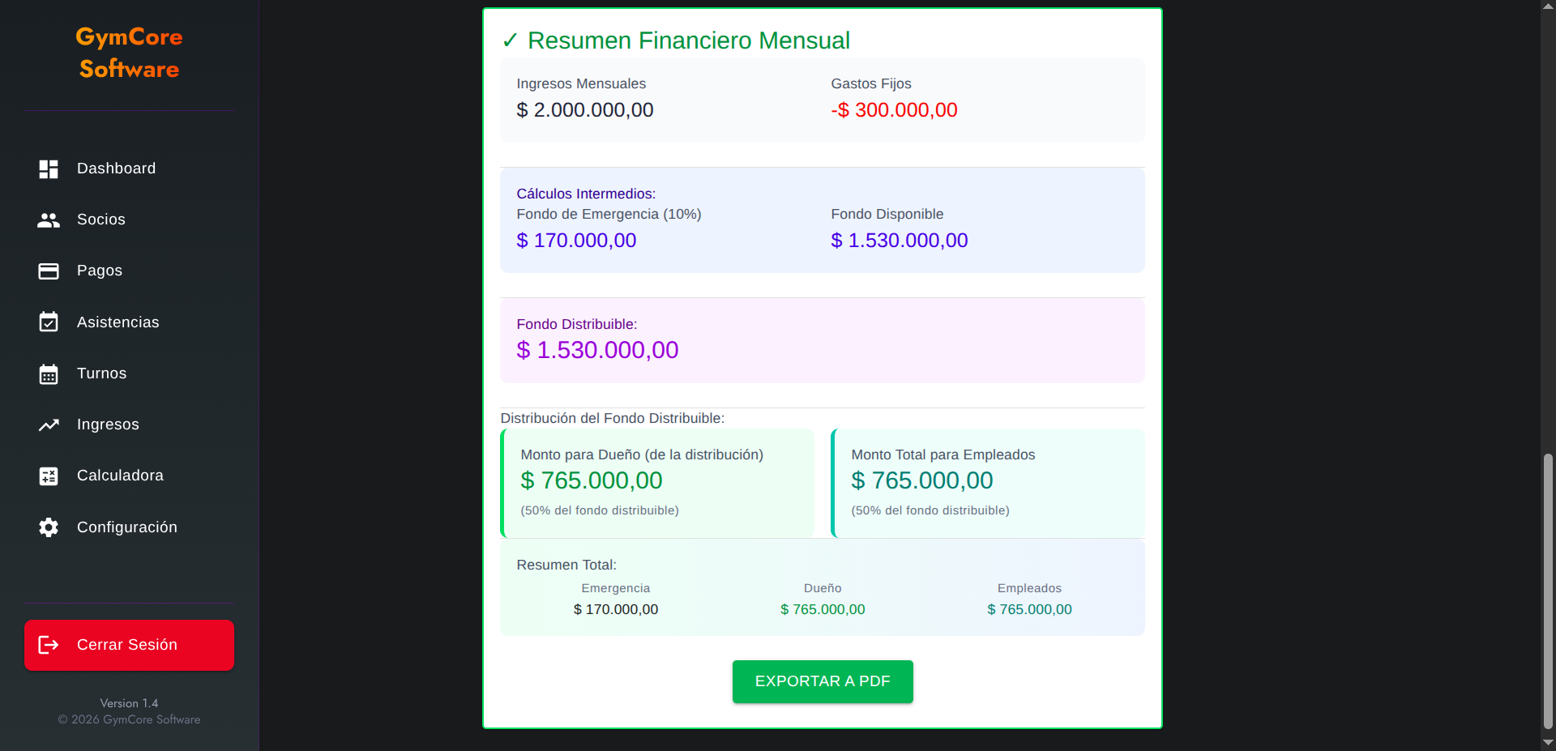1556x751 pixels.
Task: Select Ingresos in the sidebar
Action: 129,425
